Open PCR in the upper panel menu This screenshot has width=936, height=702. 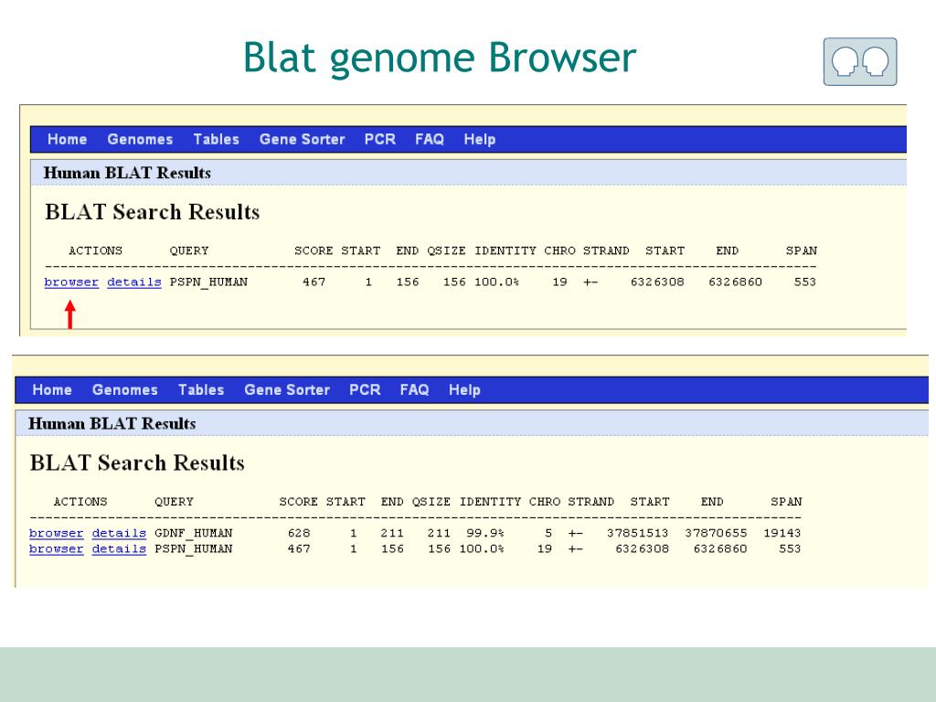pyautogui.click(x=380, y=139)
